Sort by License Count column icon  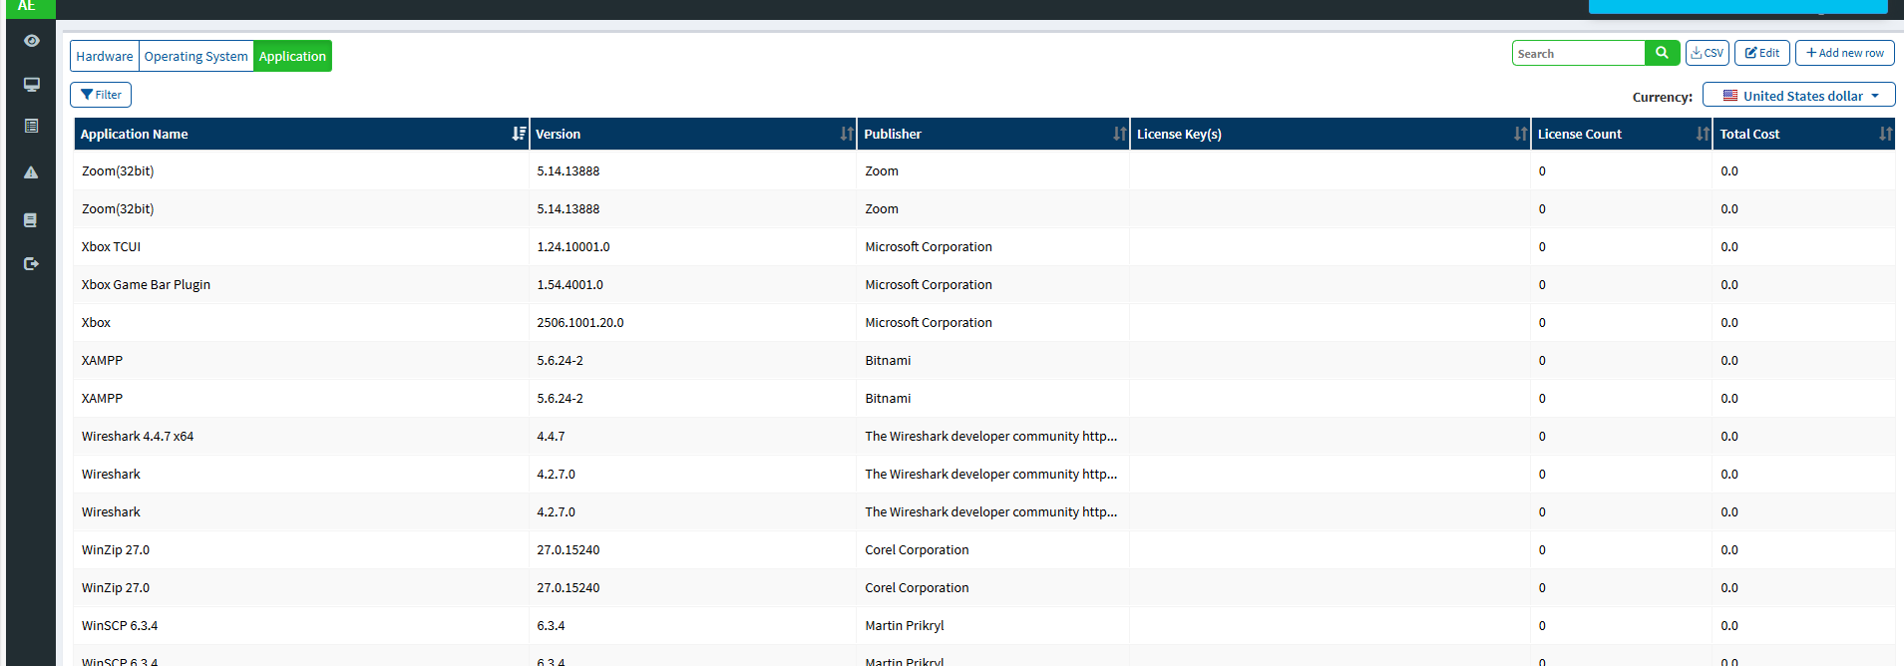1703,134
